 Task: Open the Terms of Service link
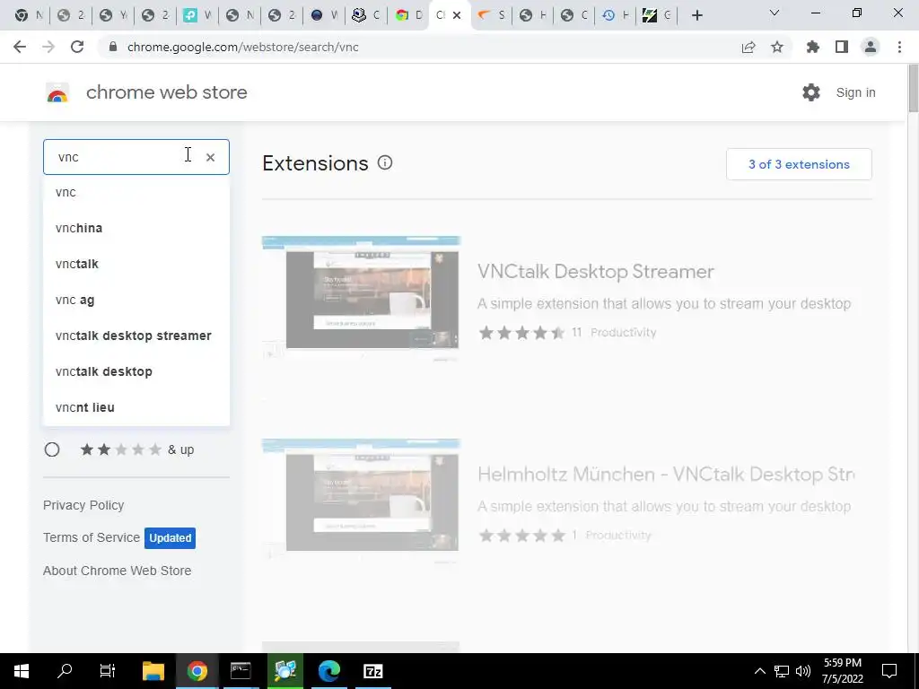tap(92, 538)
